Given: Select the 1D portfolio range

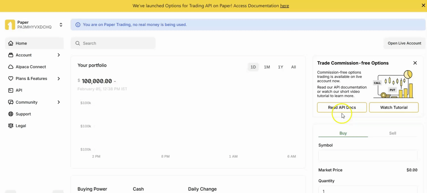Looking at the screenshot, I should coord(253,67).
